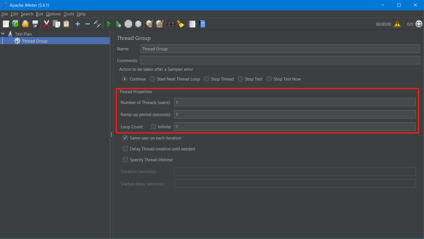Image resolution: width=424 pixels, height=239 pixels.
Task: Open the Options menu
Action: coord(53,14)
